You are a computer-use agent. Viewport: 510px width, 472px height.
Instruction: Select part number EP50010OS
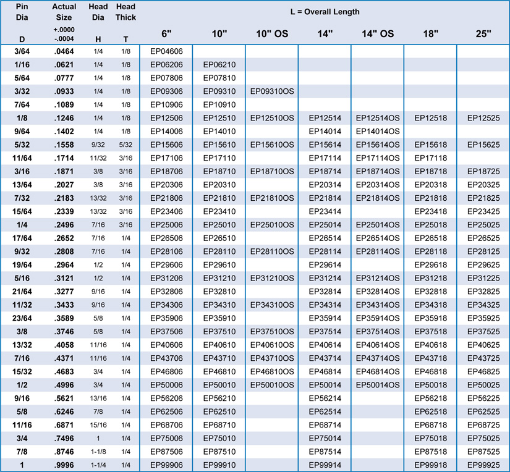point(272,385)
